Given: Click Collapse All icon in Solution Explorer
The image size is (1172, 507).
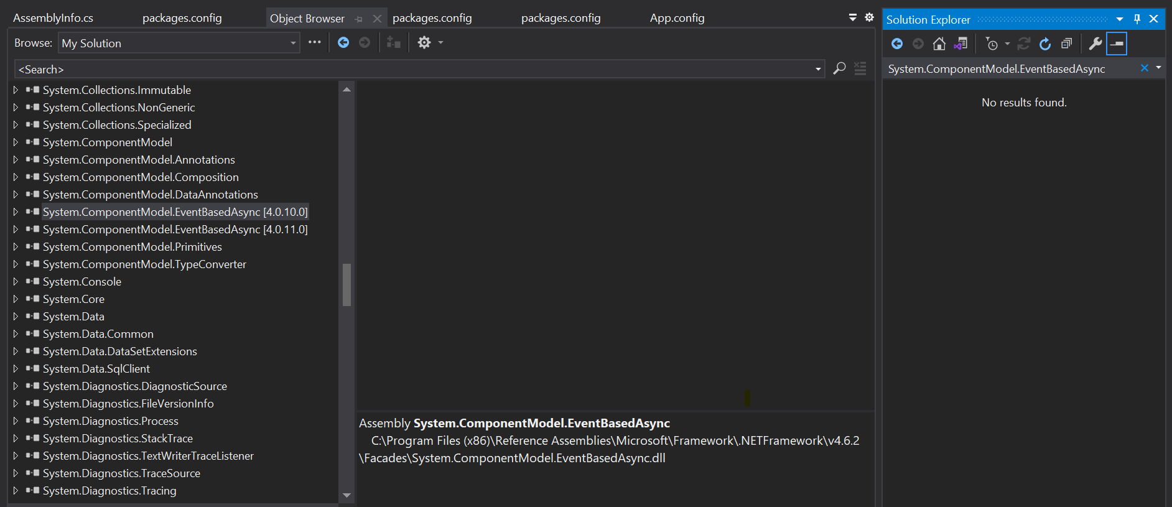Looking at the screenshot, I should [x=1066, y=44].
